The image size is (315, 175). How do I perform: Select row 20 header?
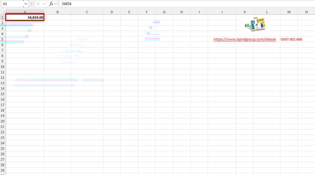click(3, 121)
